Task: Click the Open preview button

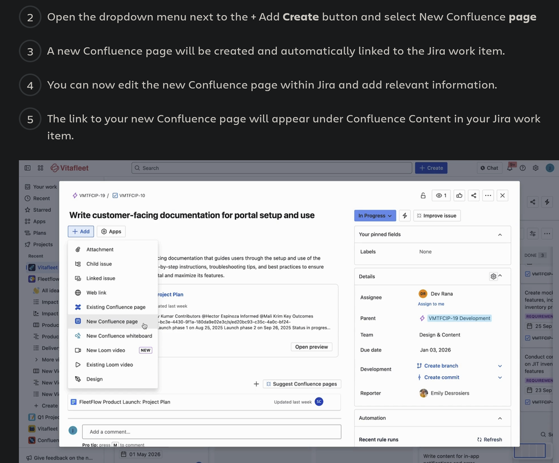Action: tap(312, 347)
